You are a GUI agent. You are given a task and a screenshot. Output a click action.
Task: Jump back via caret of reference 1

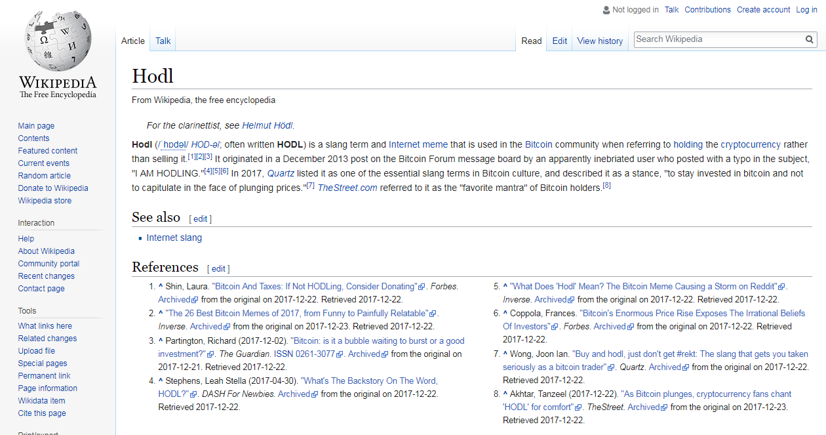161,286
